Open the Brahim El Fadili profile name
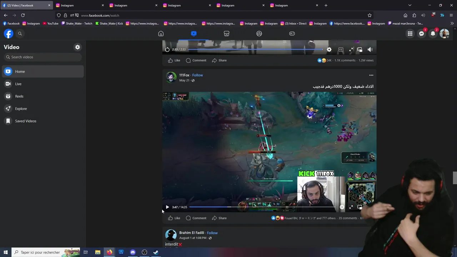This screenshot has width=457, height=257. [x=192, y=233]
